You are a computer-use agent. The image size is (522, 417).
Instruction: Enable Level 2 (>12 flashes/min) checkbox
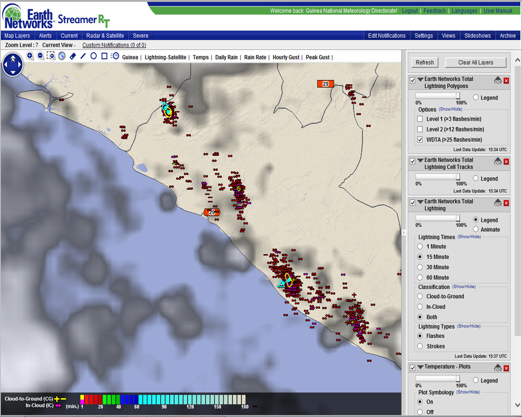(x=420, y=129)
